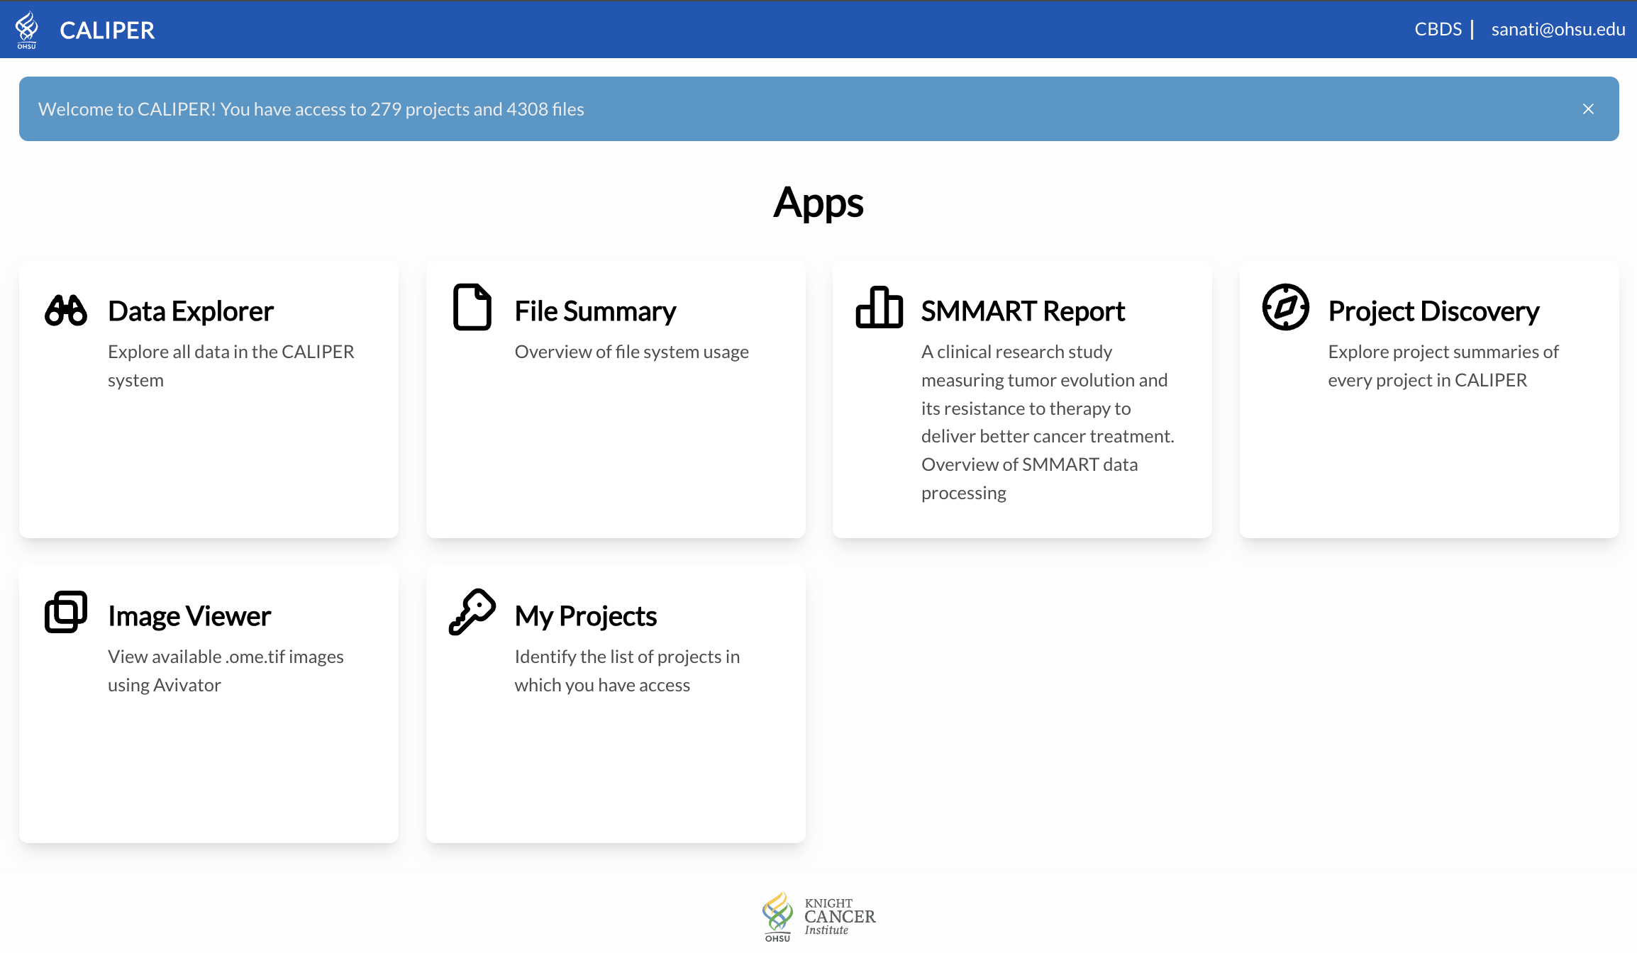The image size is (1637, 953).
Task: Open the My Projects title
Action: [x=586, y=616]
